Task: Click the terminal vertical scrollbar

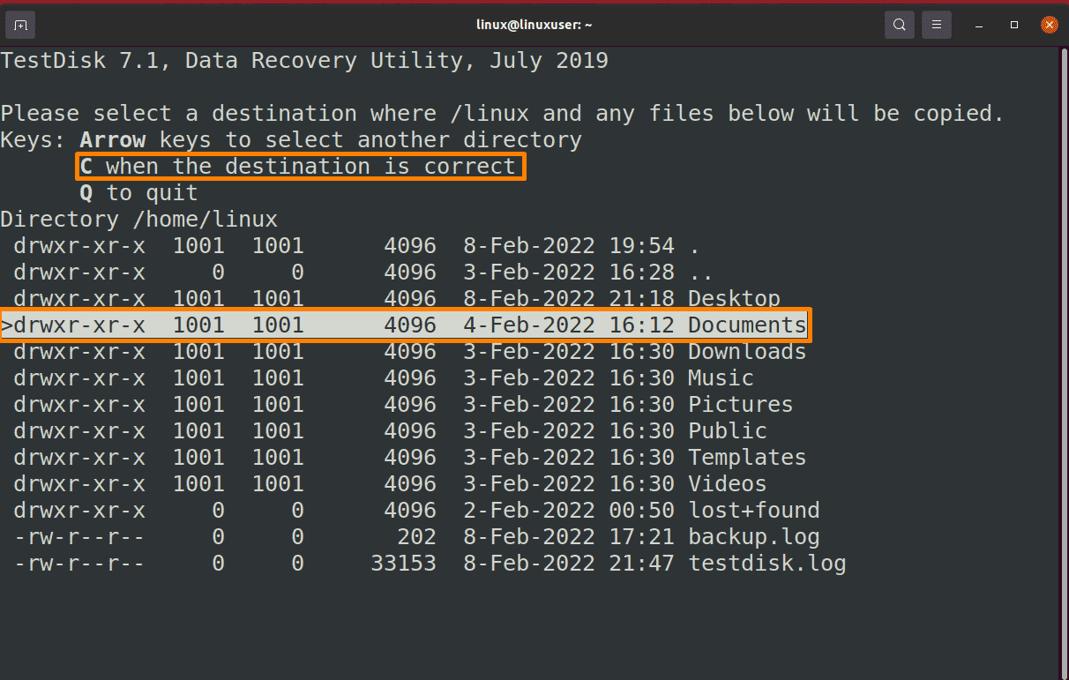Action: coord(1063,362)
